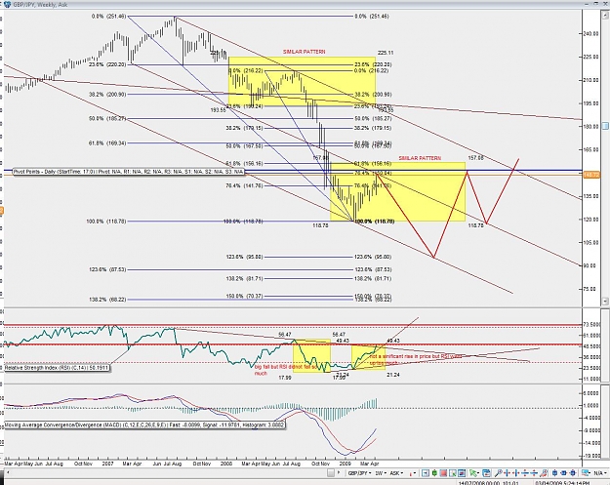
Task: Click the left arrow of horizontal time scrollbar
Action: [7, 472]
